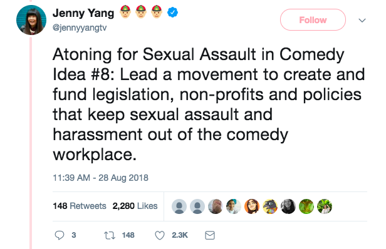Send via direct message envelope icon
Image resolution: width=386 pixels, height=249 pixels.
pos(210,235)
